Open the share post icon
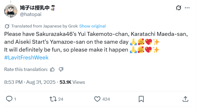Viewport: 197px width, 111px height. (x=185, y=99)
